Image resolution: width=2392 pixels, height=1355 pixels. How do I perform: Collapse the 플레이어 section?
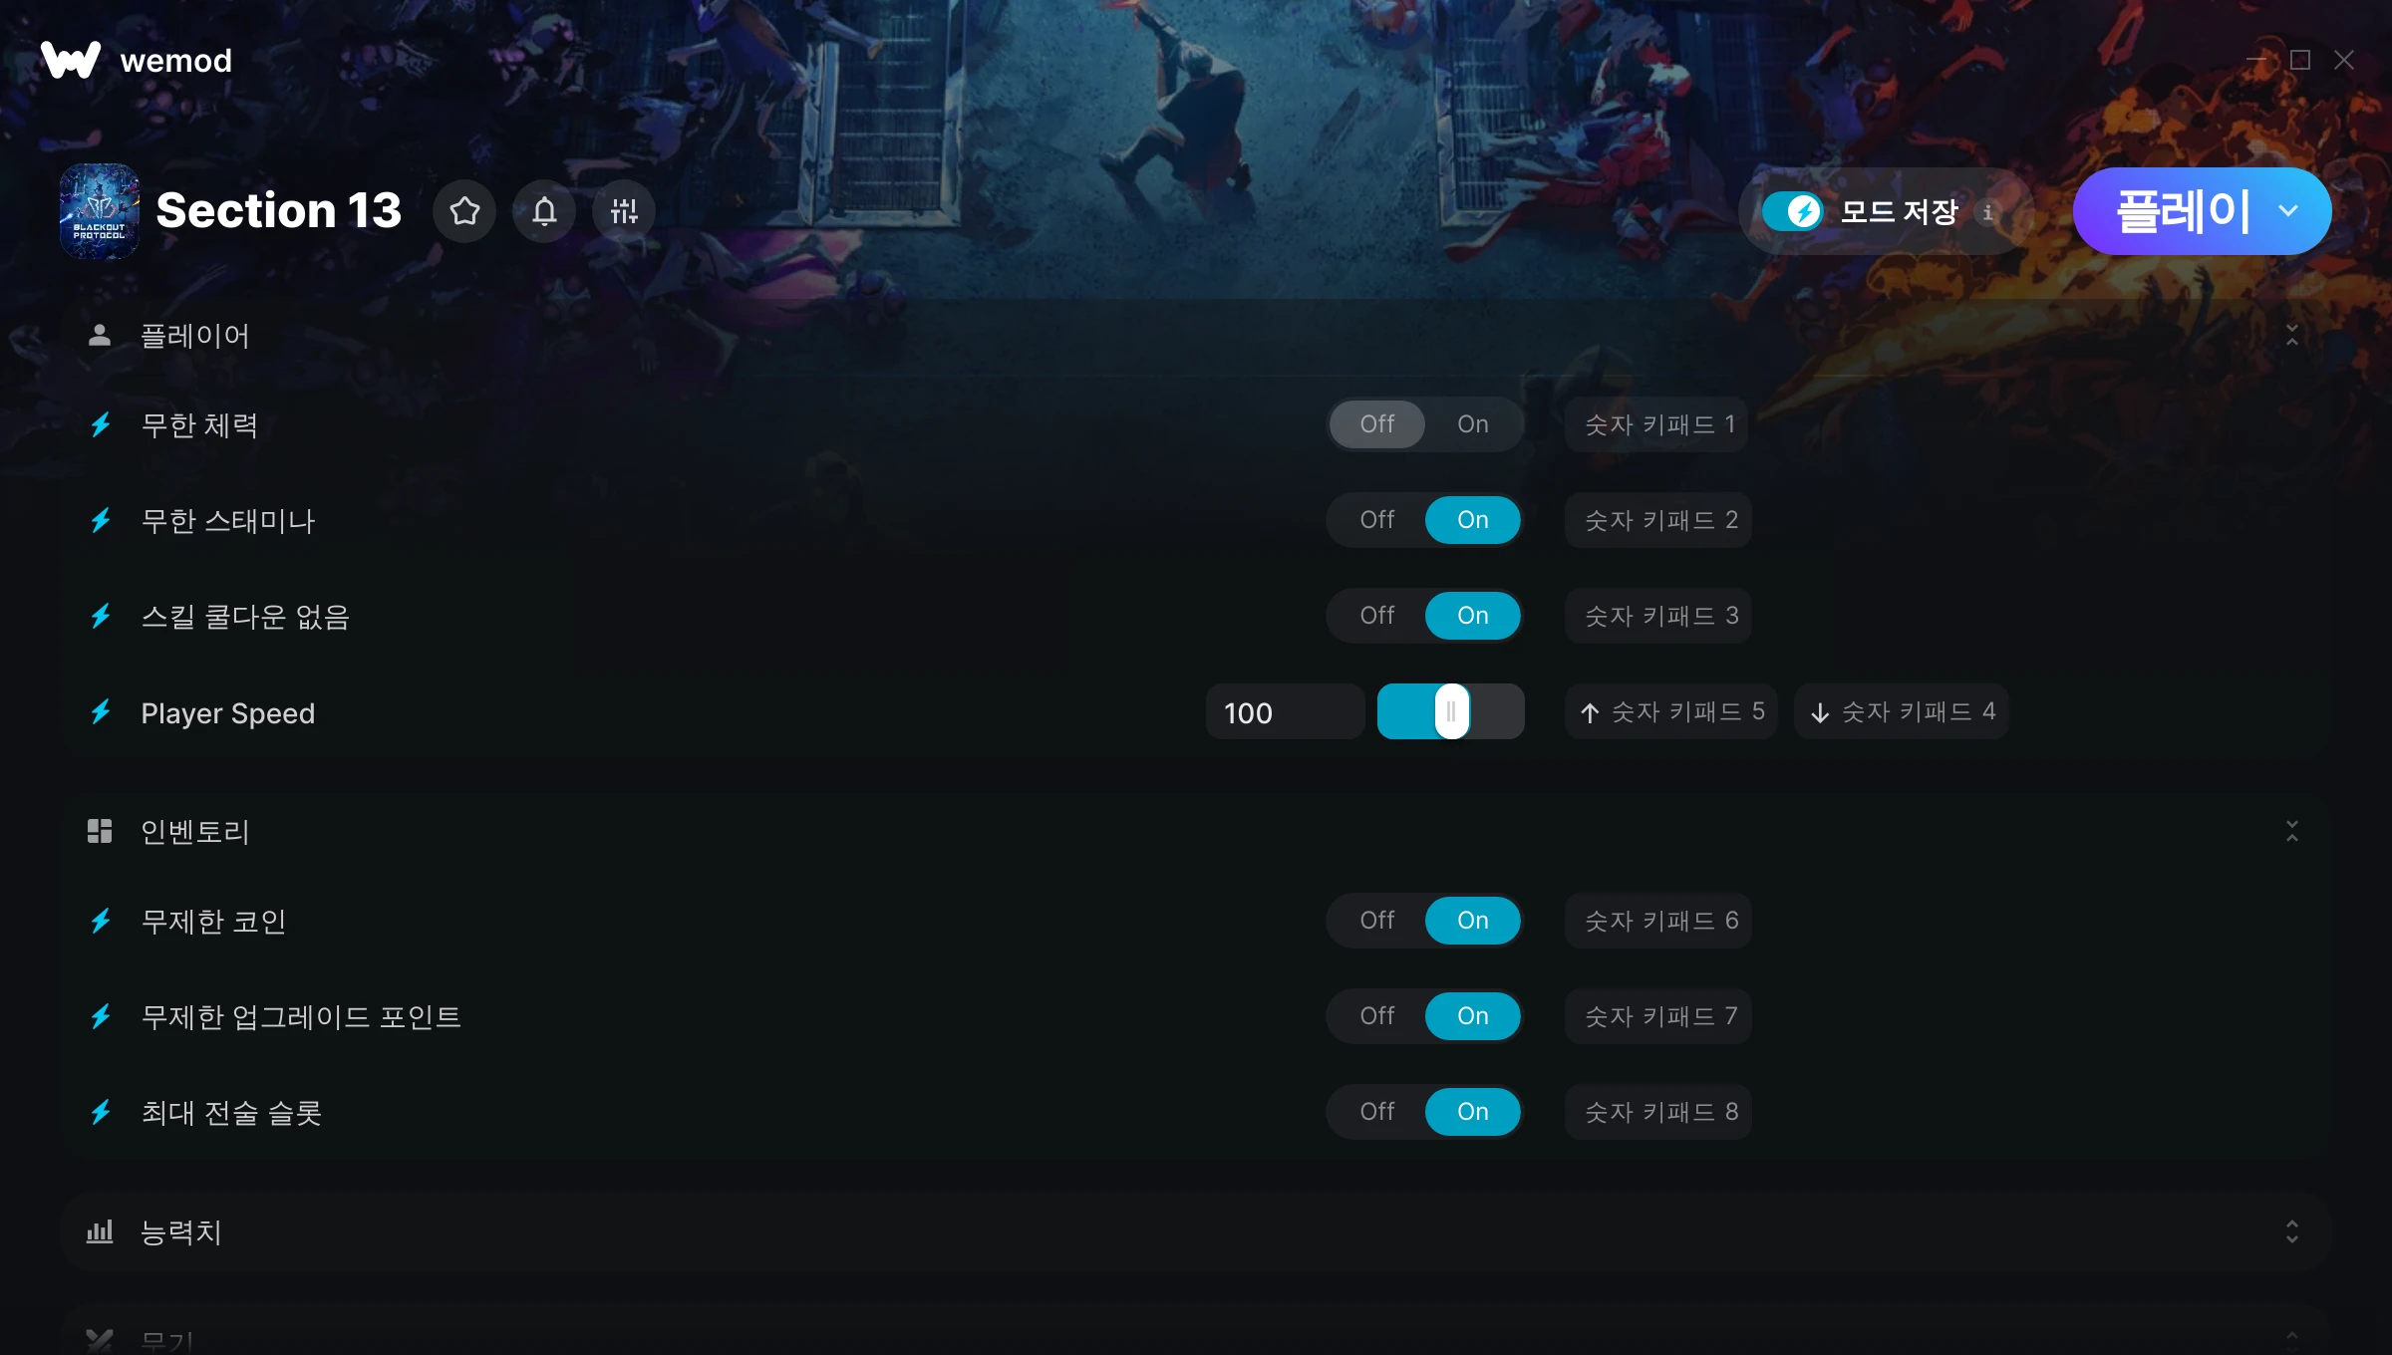point(2292,335)
